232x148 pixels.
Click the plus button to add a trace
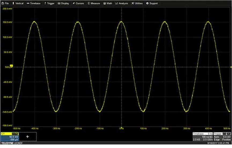click(27, 136)
